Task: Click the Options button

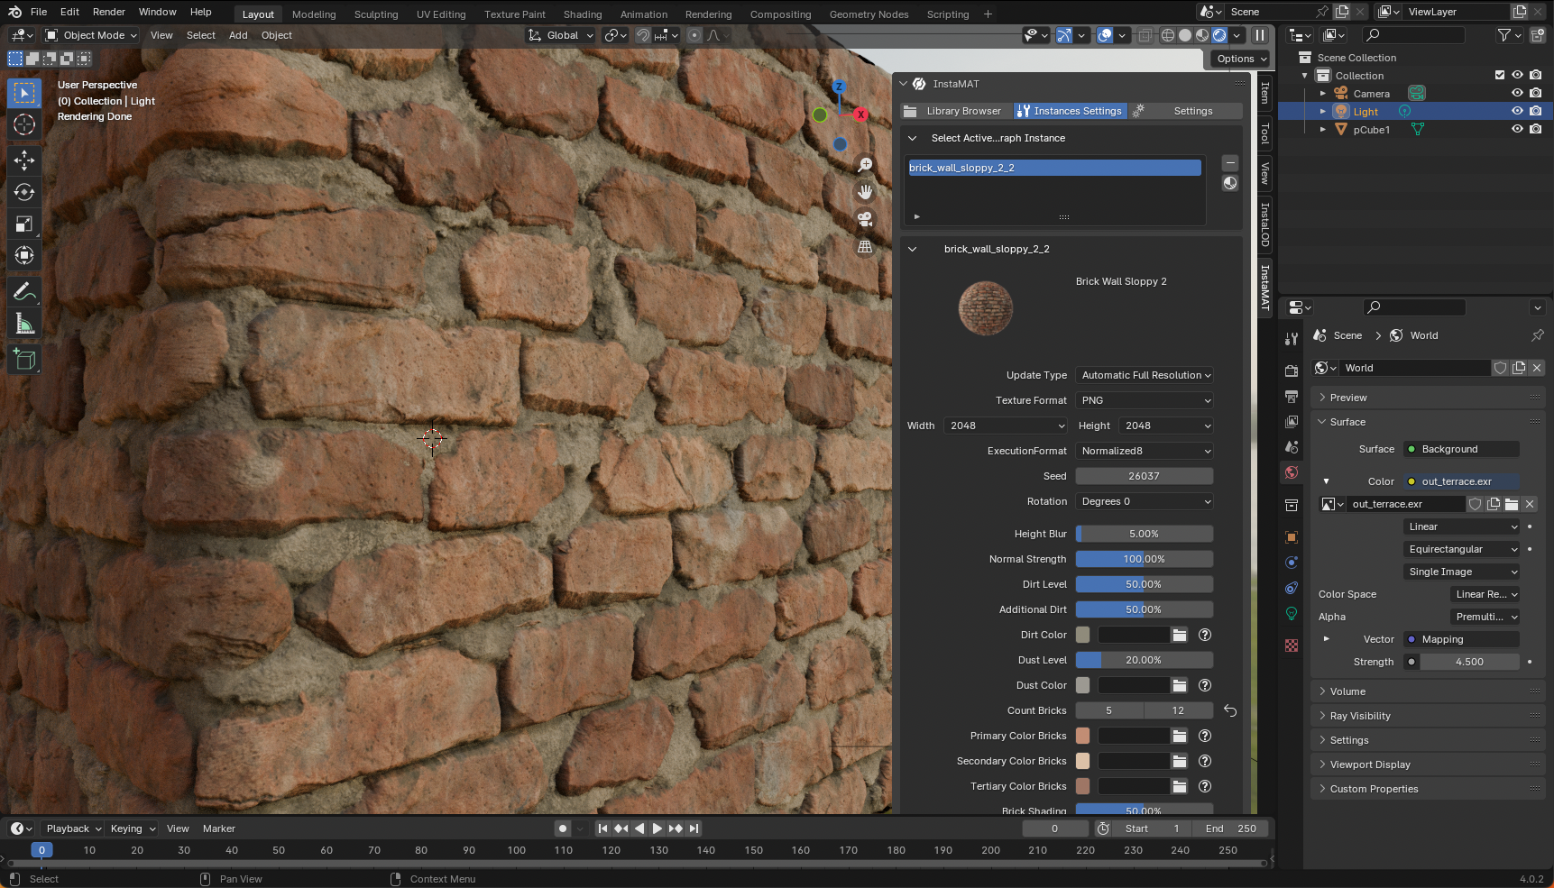Action: click(1241, 59)
